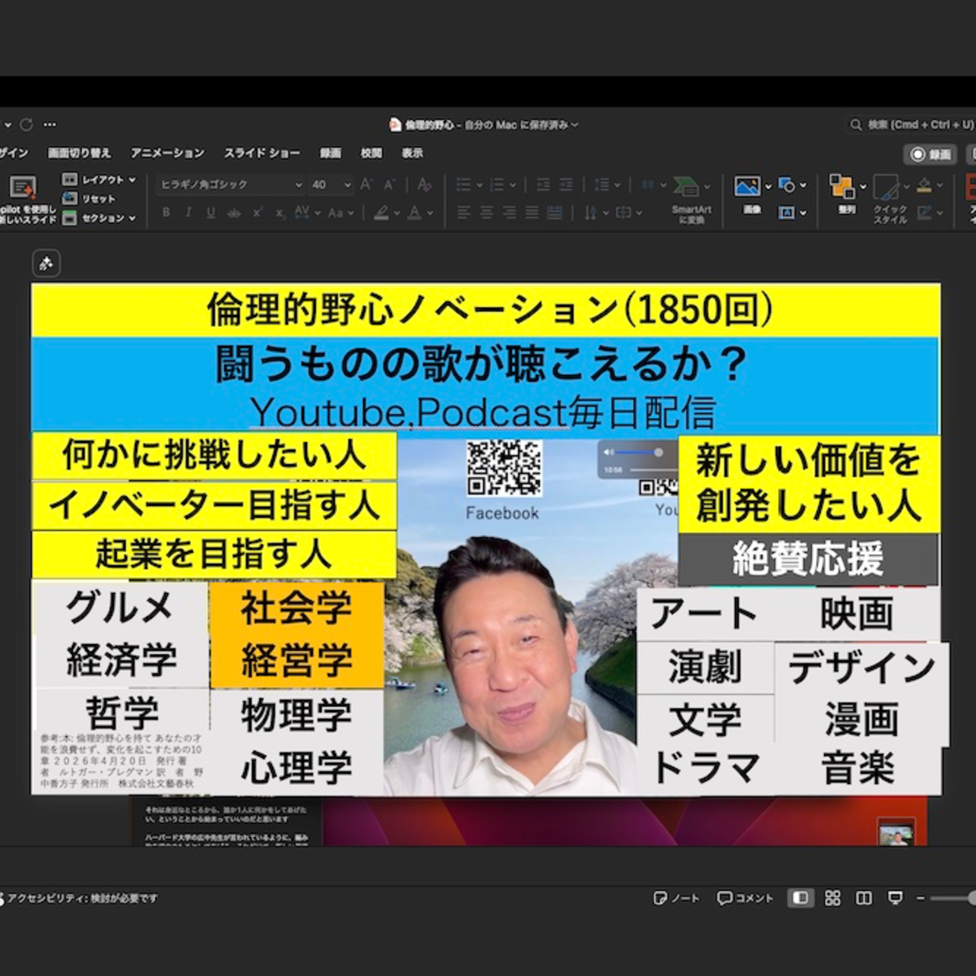
Task: Increase font size with the large A
Action: click(366, 185)
